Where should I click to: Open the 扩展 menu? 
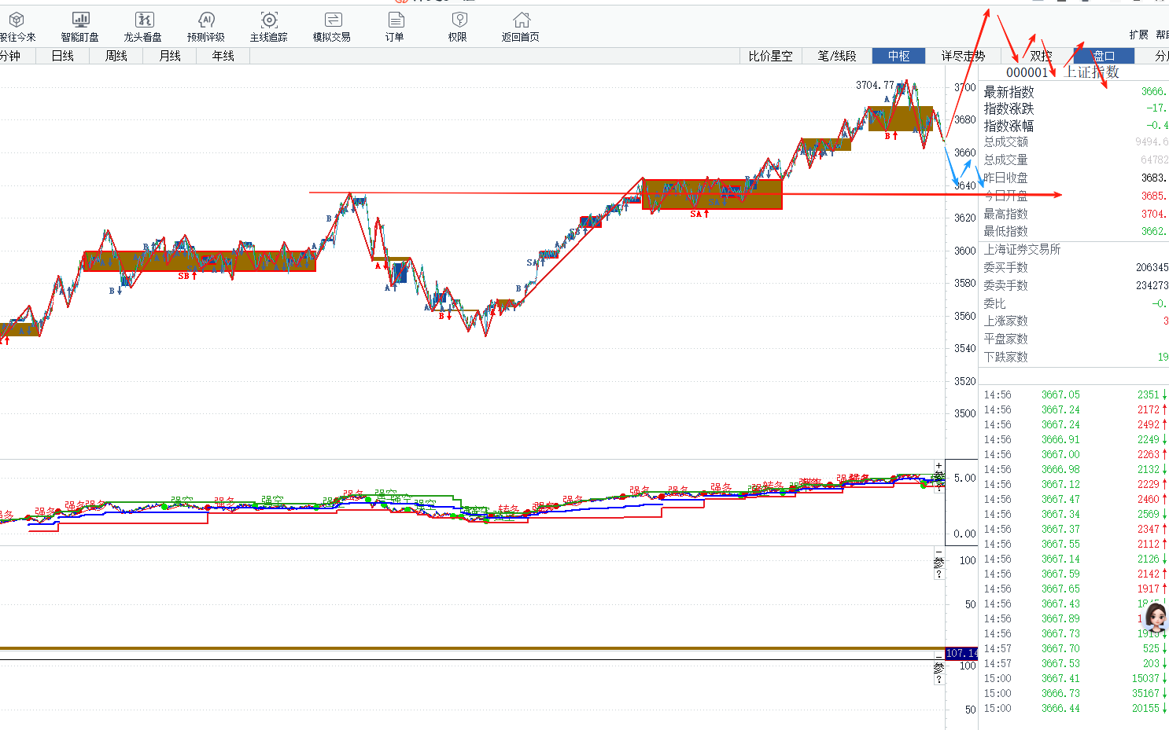1138,35
